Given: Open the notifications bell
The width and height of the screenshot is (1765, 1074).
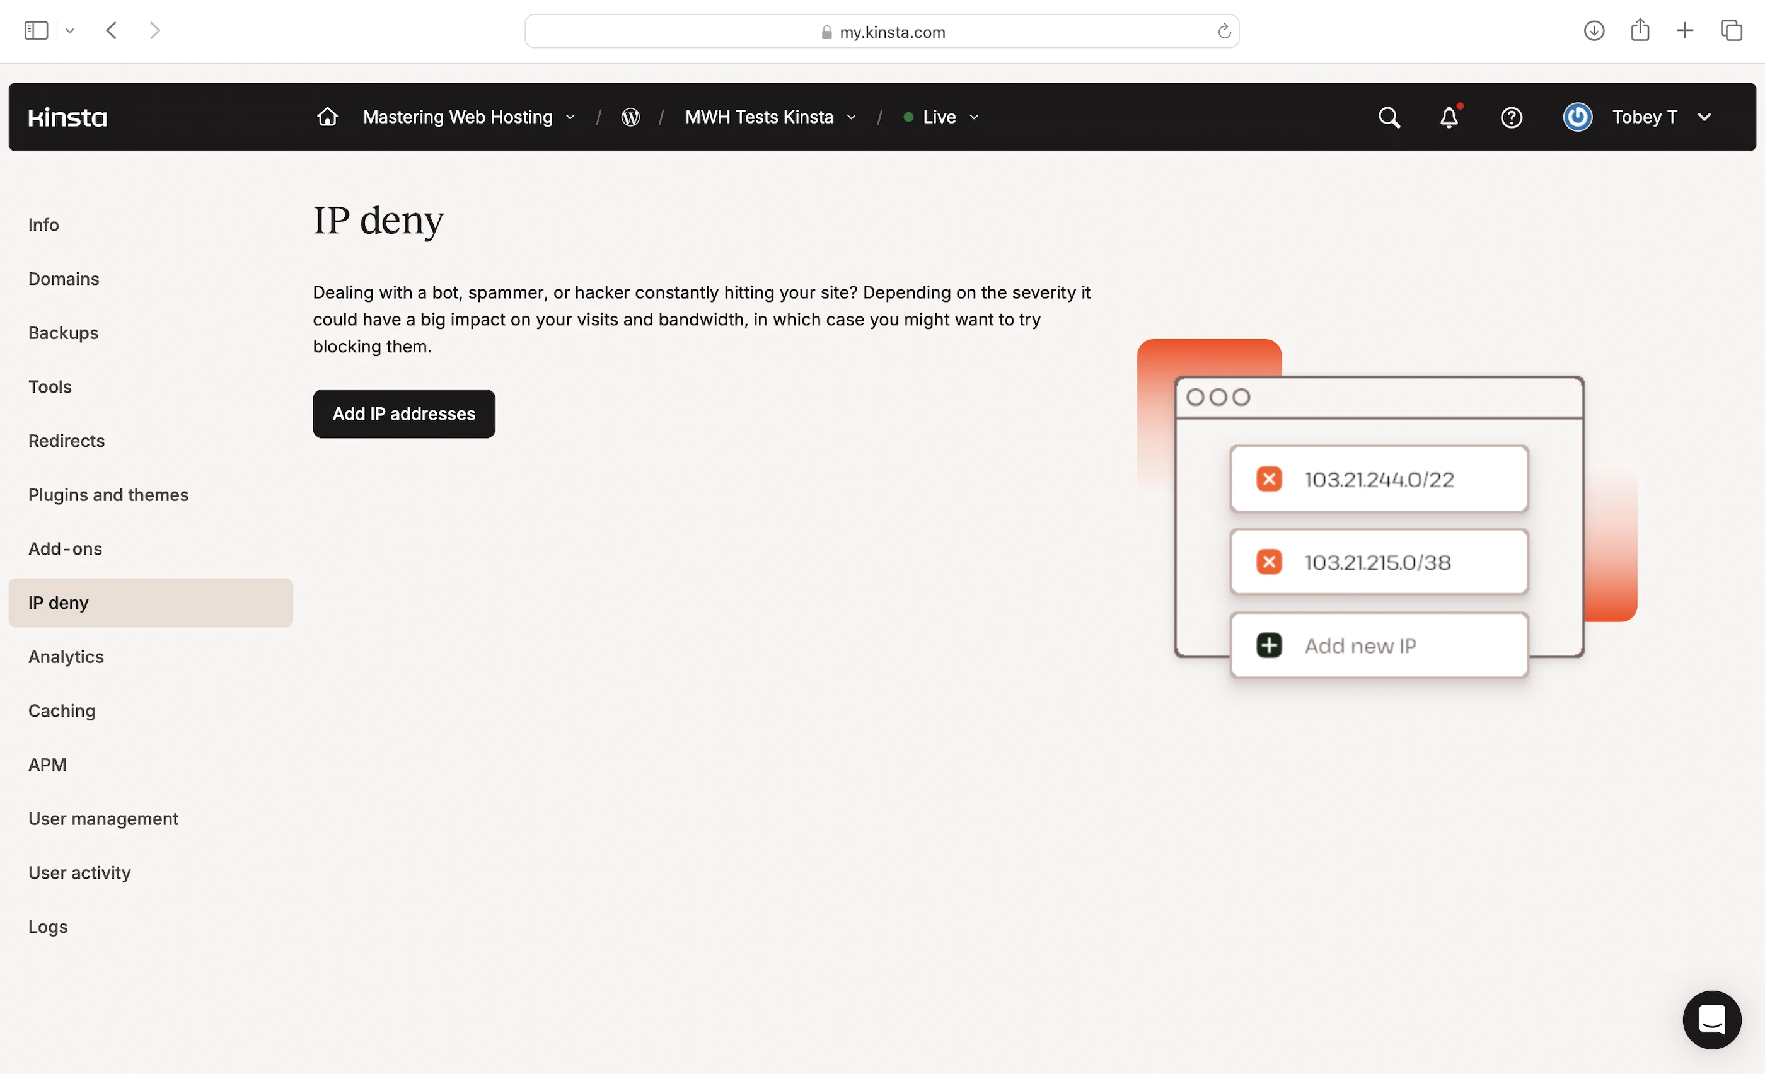Looking at the screenshot, I should click(x=1449, y=117).
